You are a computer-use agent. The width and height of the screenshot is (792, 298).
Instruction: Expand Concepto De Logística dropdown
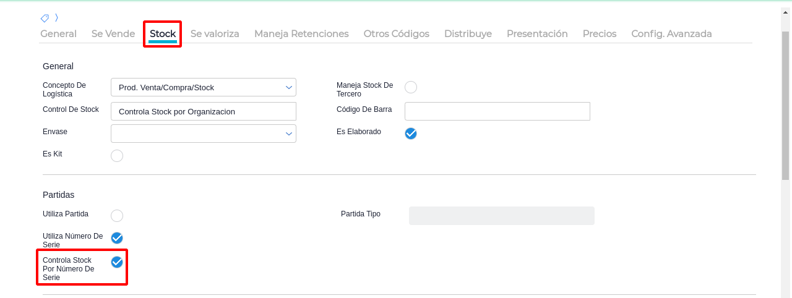point(204,87)
